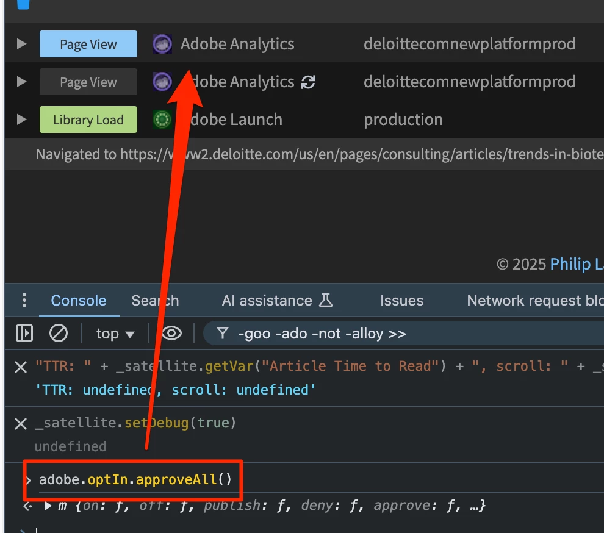This screenshot has height=533, width=604.
Task: Select first deloittecomnewplatformprod value
Action: coord(469,44)
